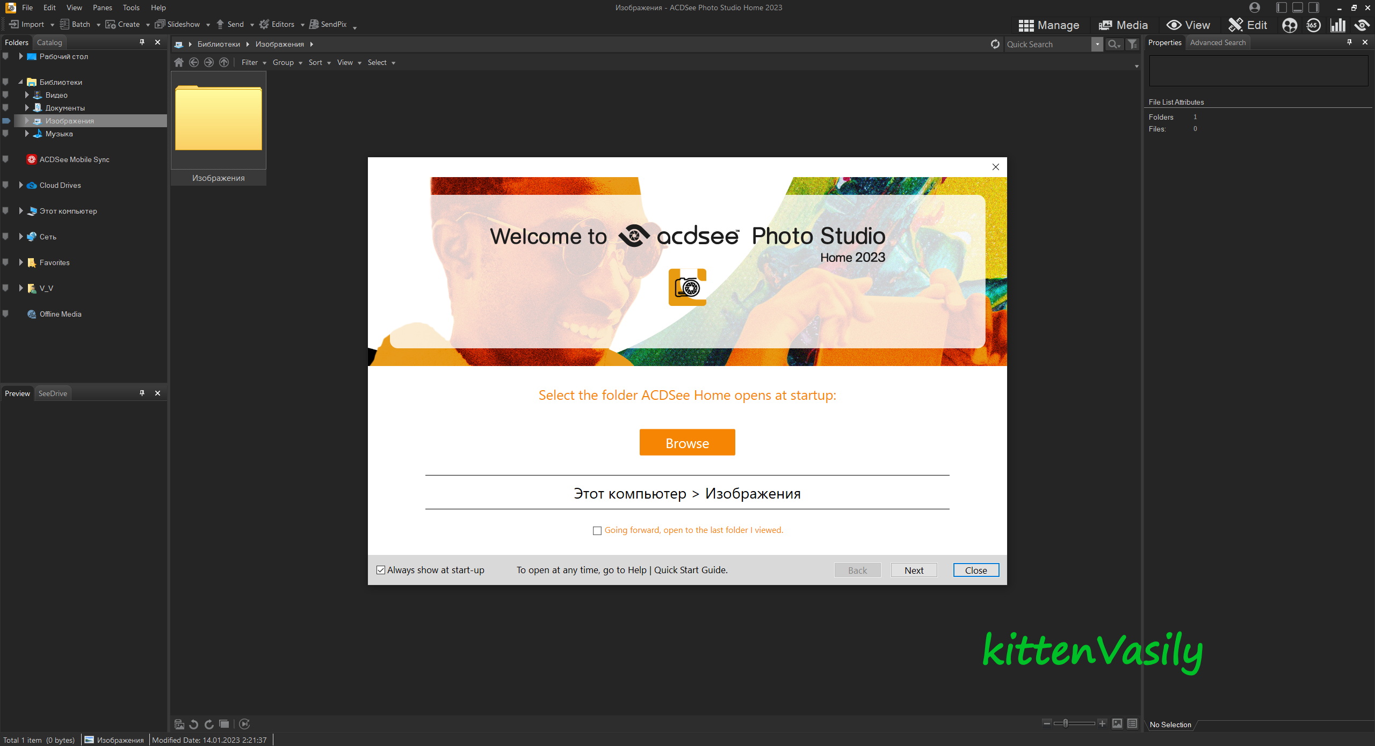This screenshot has height=746, width=1375.
Task: Click the rotate left icon in bottom toolbar
Action: [194, 724]
